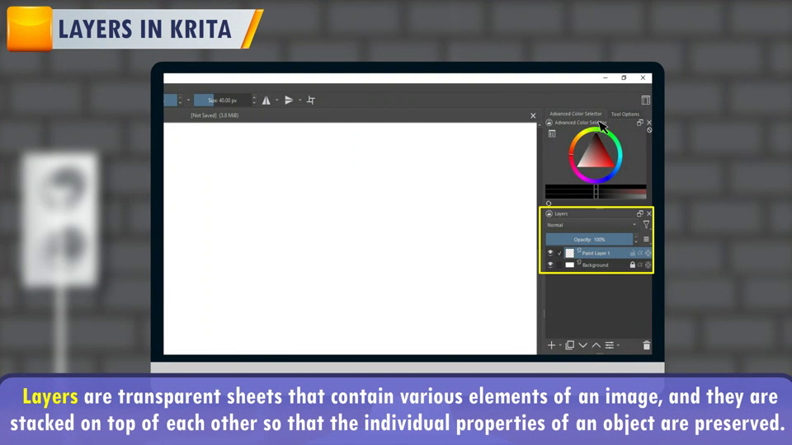792x445 pixels.
Task: Toggle lock on Paint Layer 1
Action: point(633,253)
